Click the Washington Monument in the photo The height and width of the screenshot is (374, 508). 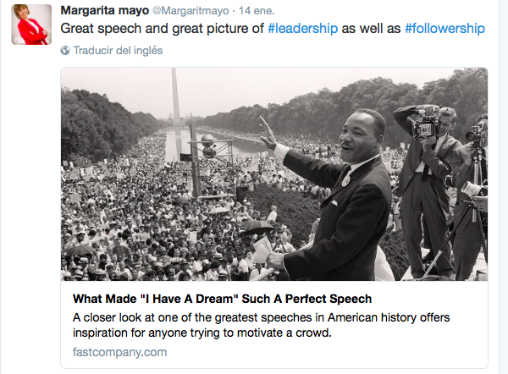[x=175, y=95]
